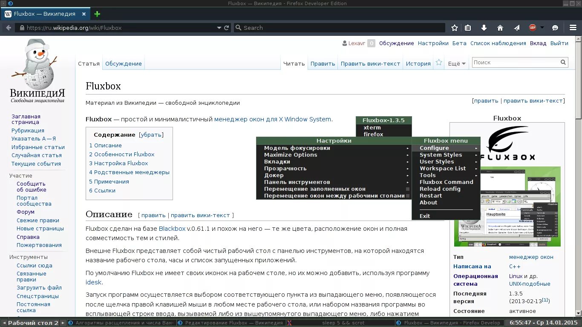Toggle Перемещение окон между рабочими столами checkbox
Viewport: 582px width, 327px height.
tap(408, 196)
